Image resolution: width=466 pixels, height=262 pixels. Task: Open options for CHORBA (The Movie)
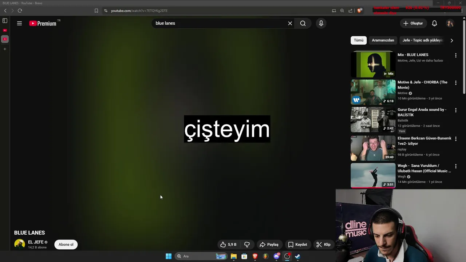(455, 83)
